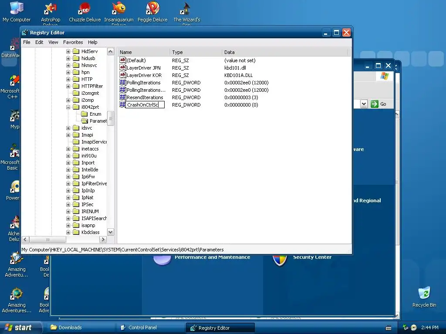The width and height of the screenshot is (446, 334).
Task: Click the (Default) string value icon
Action: (x=122, y=60)
